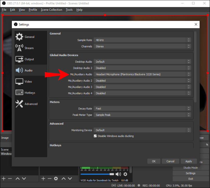Move scene down with arrow icon
The height and width of the screenshot is (188, 210).
click(24, 179)
